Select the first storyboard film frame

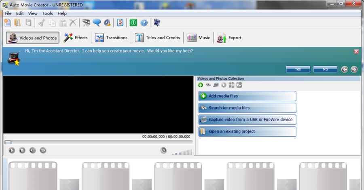33,176
